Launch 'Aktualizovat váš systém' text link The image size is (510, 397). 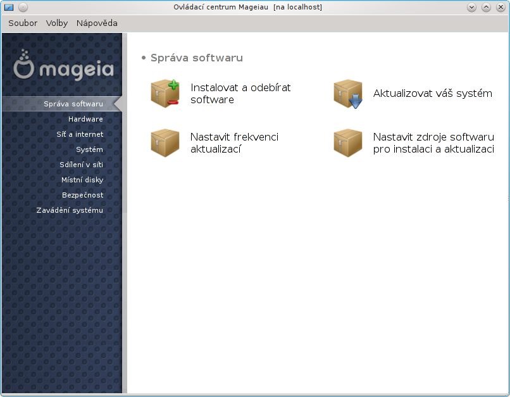(x=432, y=93)
